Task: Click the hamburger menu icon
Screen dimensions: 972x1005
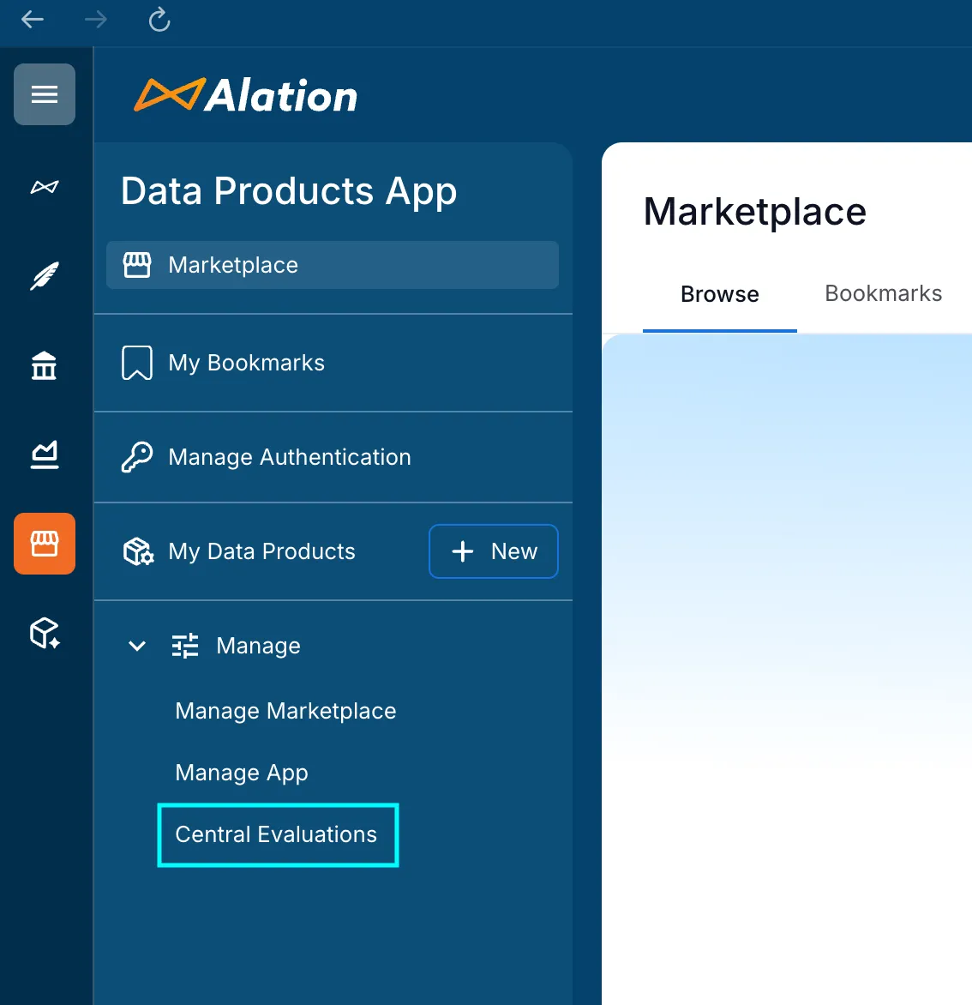Action: [x=45, y=94]
